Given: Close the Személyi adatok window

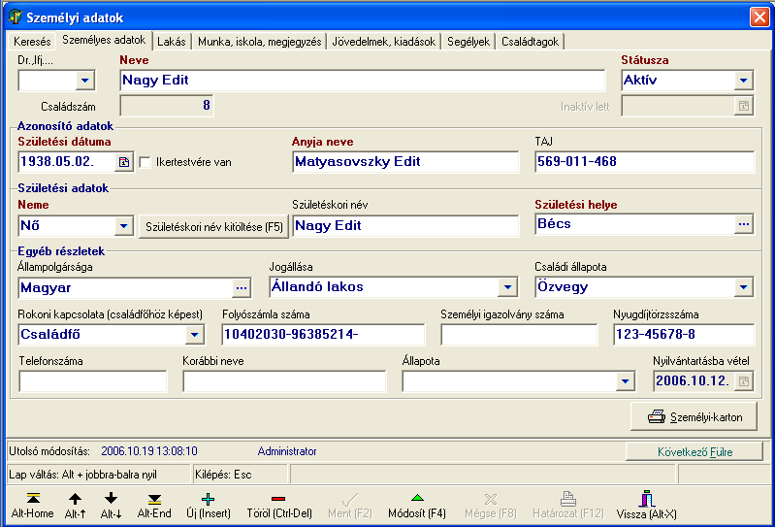Looking at the screenshot, I should [x=759, y=16].
